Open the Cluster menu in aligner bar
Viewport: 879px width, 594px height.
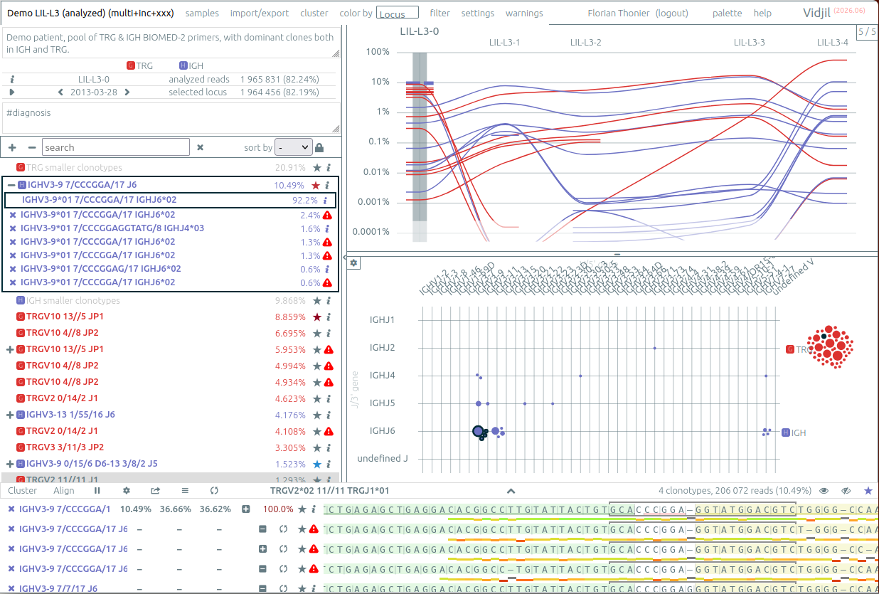pyautogui.click(x=22, y=490)
